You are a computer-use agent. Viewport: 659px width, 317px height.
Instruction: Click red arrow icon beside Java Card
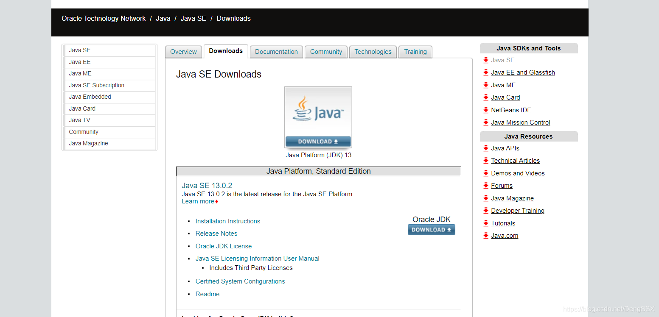click(486, 97)
